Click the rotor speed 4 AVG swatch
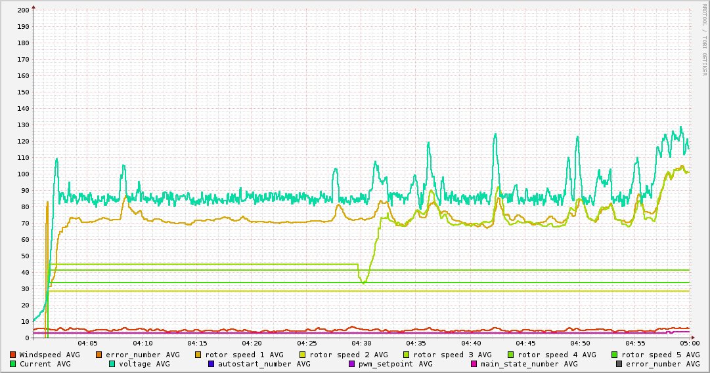This screenshot has width=710, height=373. pyautogui.click(x=511, y=355)
